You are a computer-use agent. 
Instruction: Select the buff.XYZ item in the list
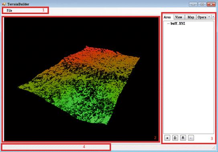178,23
